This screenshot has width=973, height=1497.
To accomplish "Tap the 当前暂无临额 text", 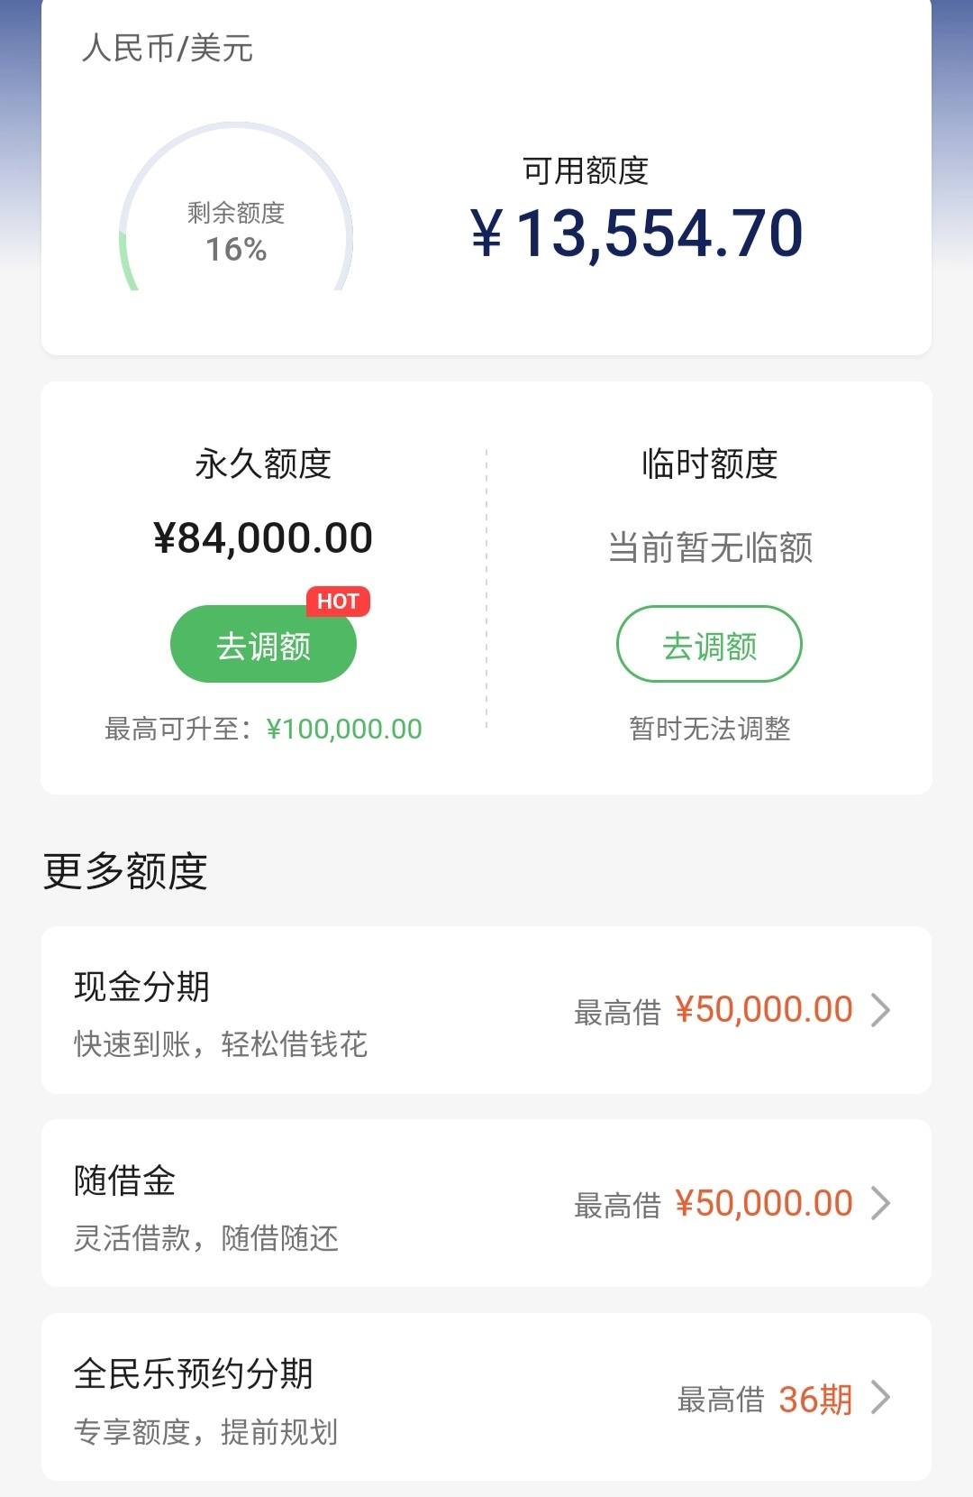I will pos(710,547).
